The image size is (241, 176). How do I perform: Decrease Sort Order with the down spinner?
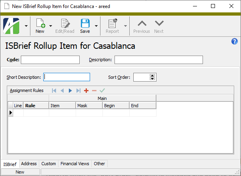point(152,79)
